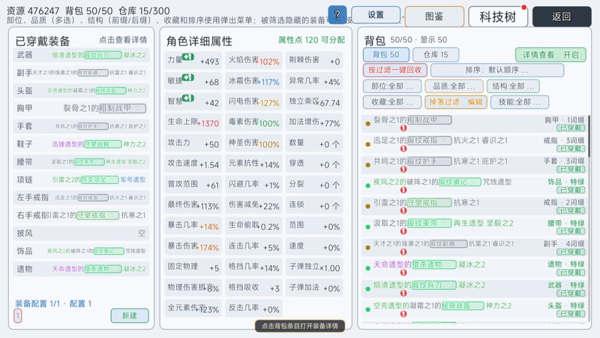Toggle favorite star on backpack 猎杀遗物
Screen dimensions: 600x338
pyautogui.click(x=448, y=265)
